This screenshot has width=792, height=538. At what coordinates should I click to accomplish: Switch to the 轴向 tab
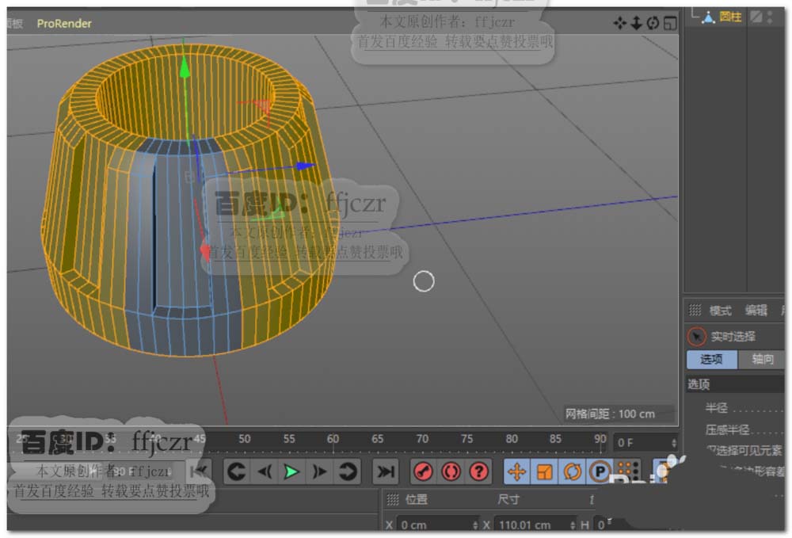(x=762, y=359)
